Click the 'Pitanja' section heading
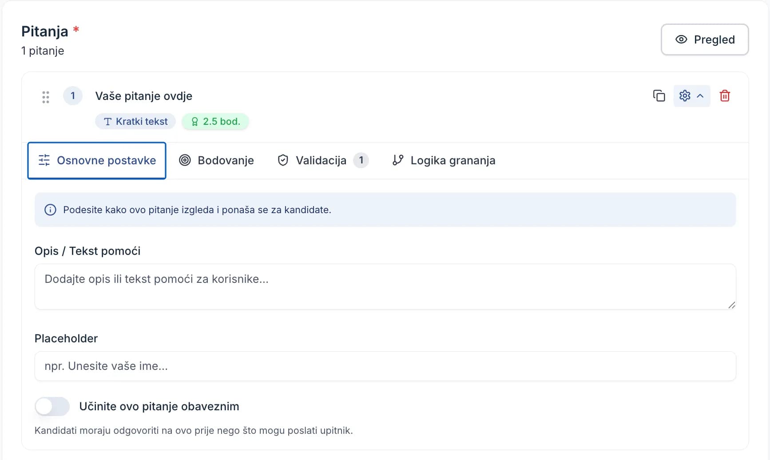Image resolution: width=770 pixels, height=460 pixels. tap(45, 32)
